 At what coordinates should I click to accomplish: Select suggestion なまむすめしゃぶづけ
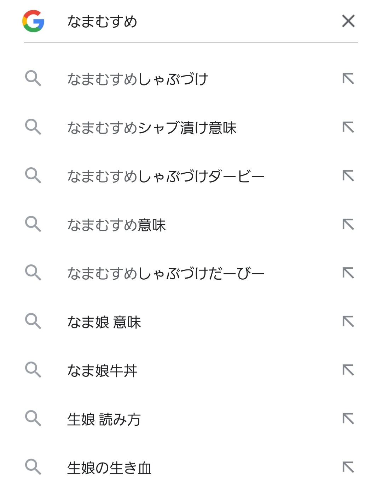click(x=138, y=79)
